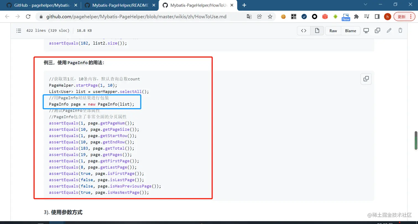Go forward in browser history

[18, 17]
